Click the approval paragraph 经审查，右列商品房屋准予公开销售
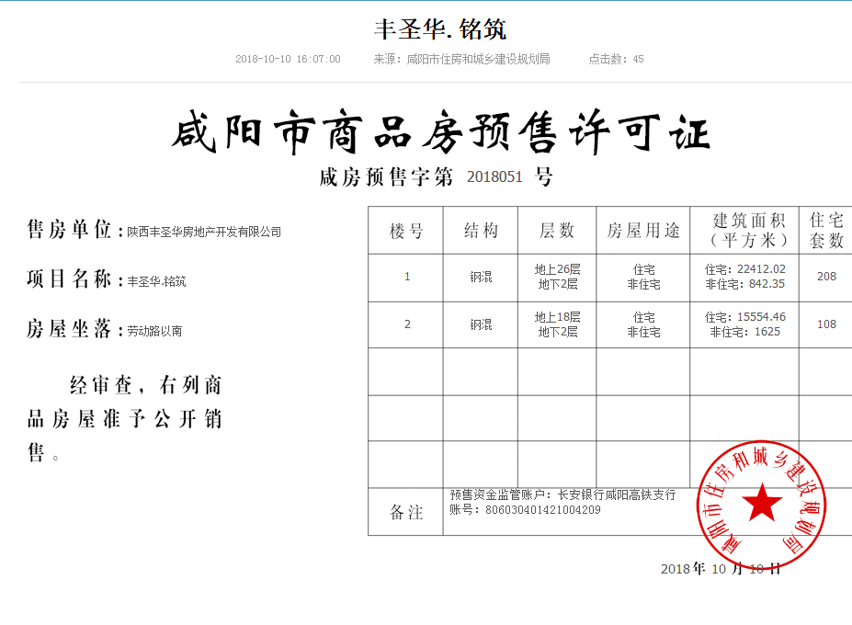Image resolution: width=852 pixels, height=625 pixels. coord(124,418)
